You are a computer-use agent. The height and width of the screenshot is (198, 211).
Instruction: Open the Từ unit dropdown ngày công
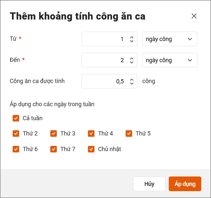(x=169, y=39)
